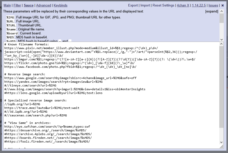228x153 pixels.
Task: Click the %URL parameter code
Action: coord(10,21)
